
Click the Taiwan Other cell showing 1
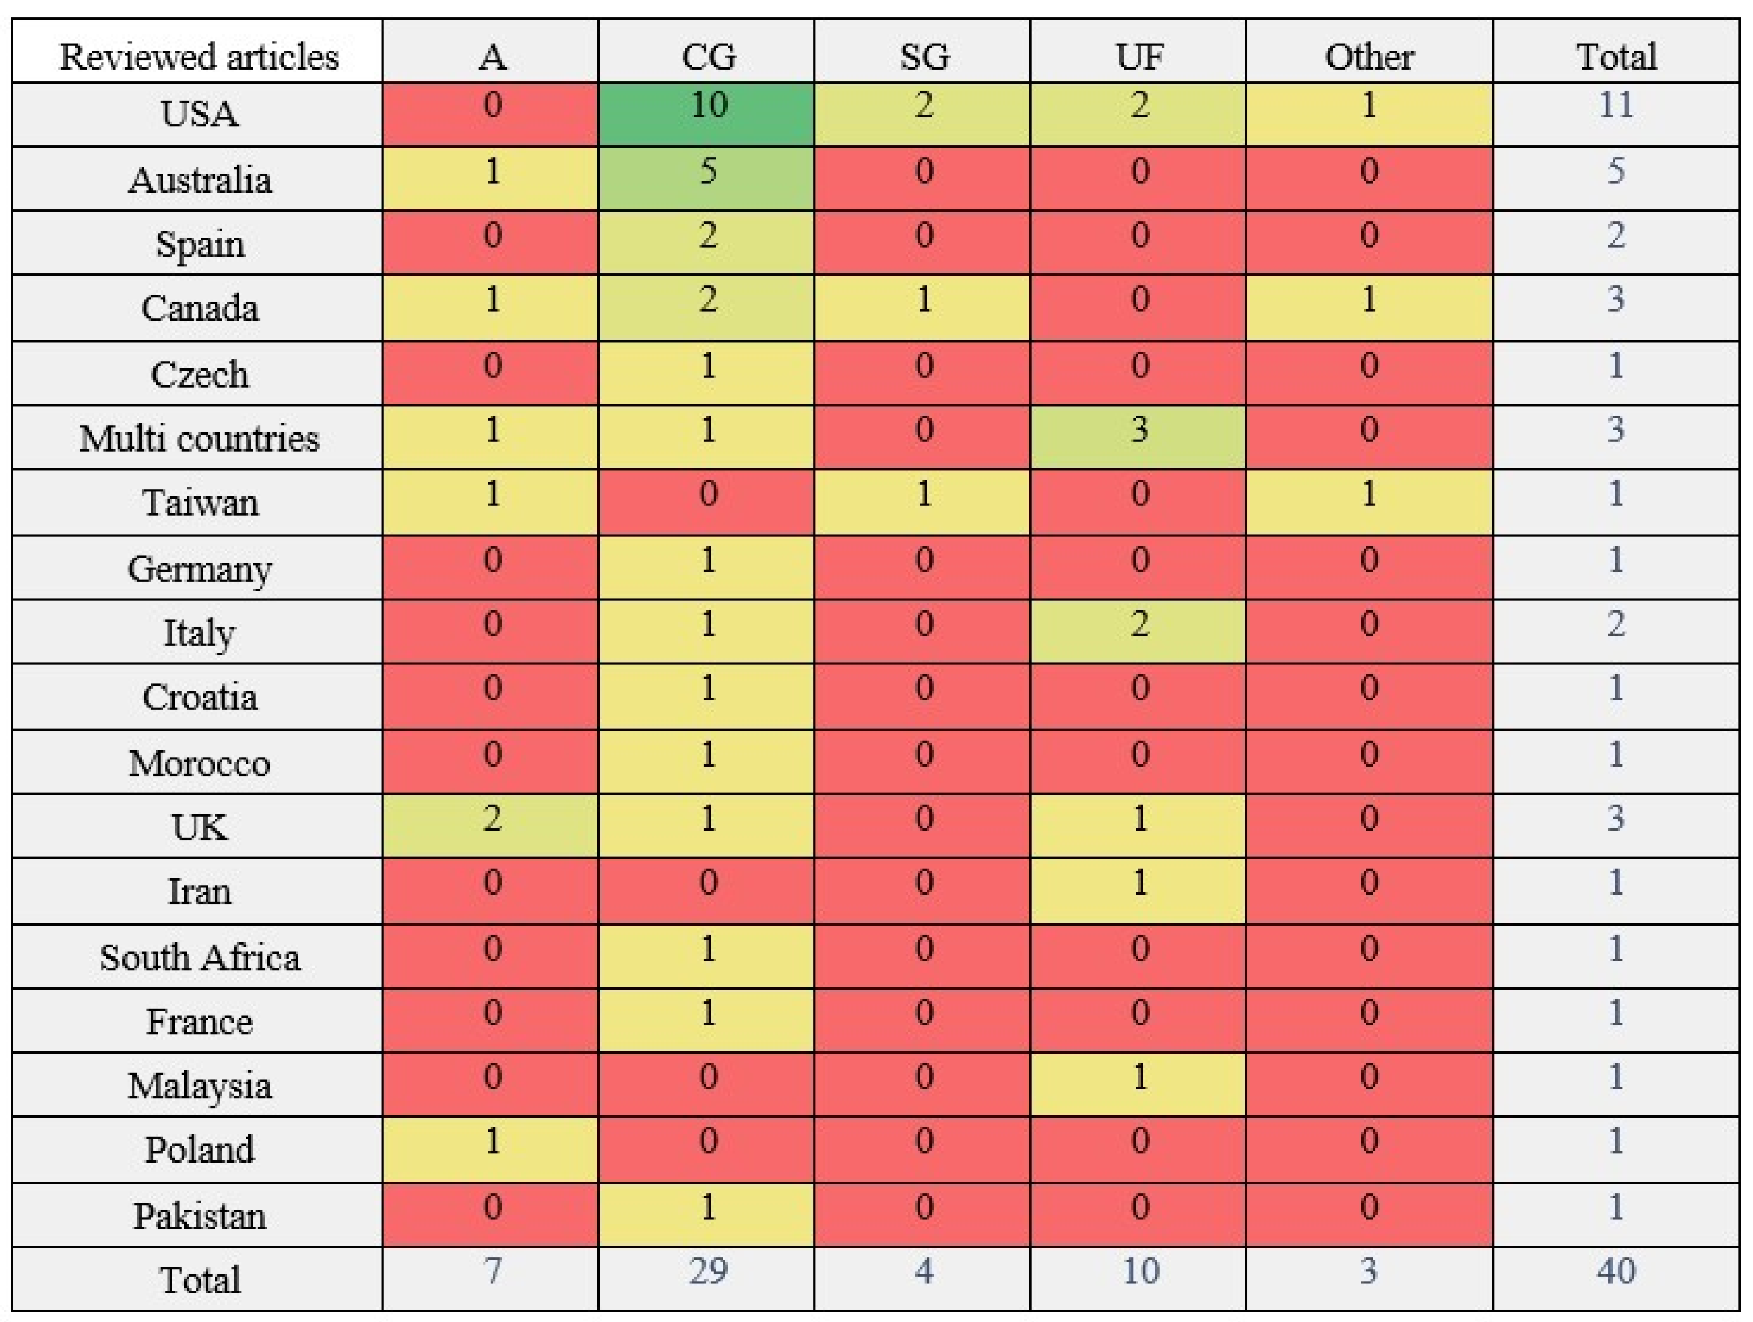(1369, 502)
